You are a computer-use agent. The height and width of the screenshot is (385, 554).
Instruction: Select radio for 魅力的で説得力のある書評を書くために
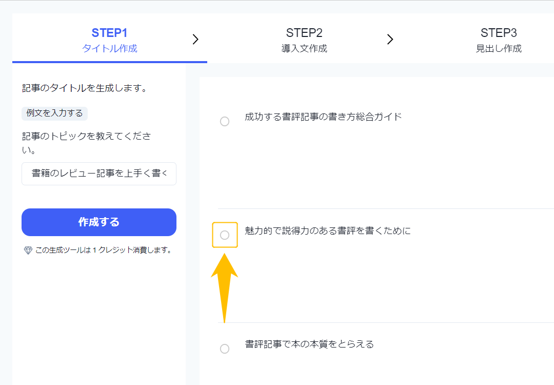click(x=225, y=235)
